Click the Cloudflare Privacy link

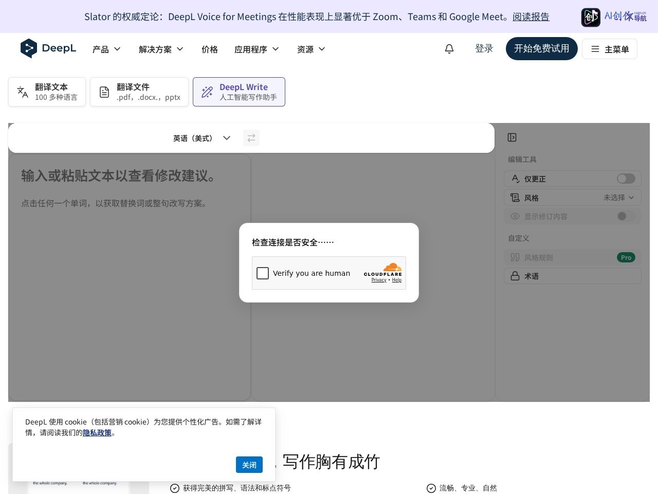379,280
